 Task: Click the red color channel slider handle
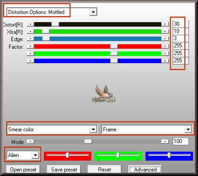(67, 155)
